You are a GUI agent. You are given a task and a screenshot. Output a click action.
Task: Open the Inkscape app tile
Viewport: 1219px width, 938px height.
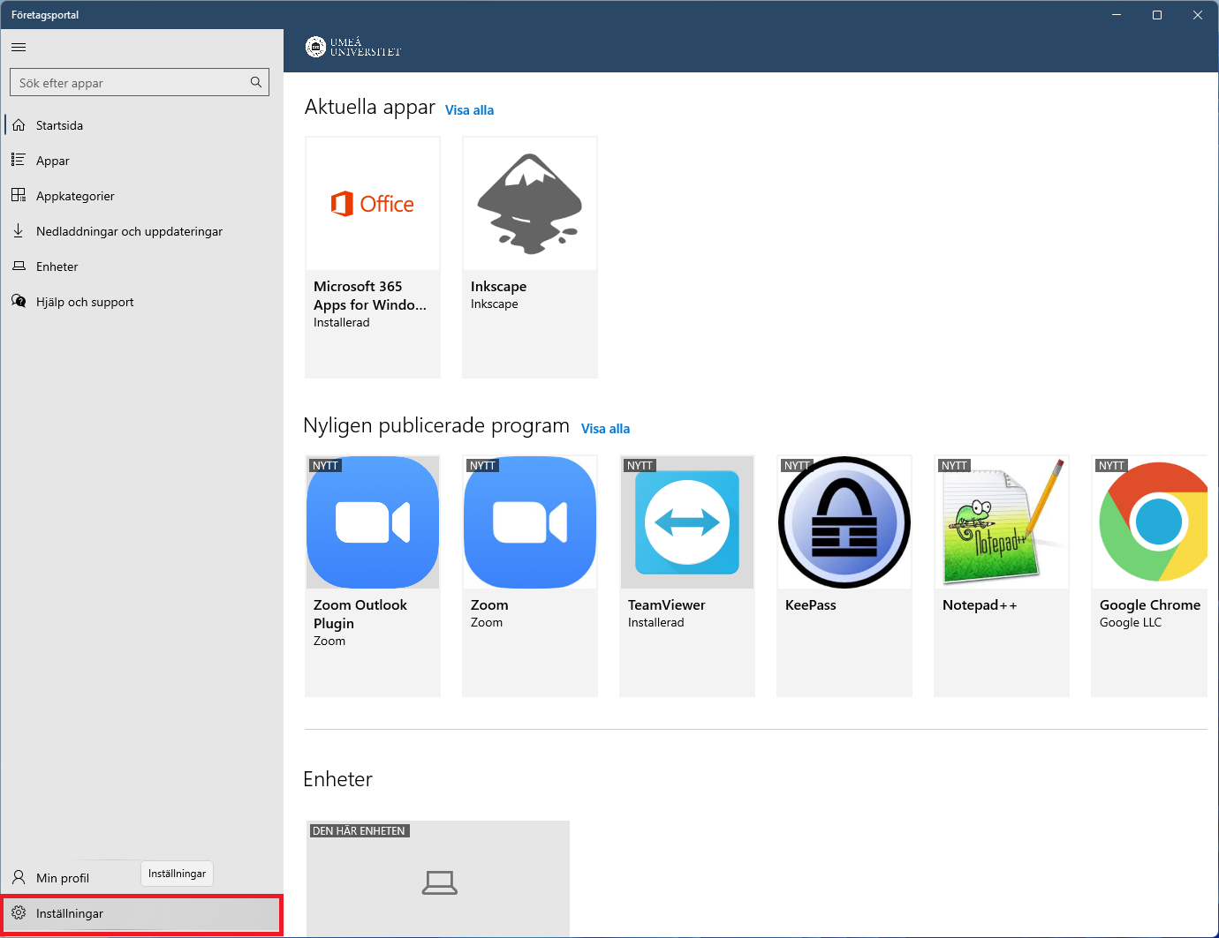[529, 257]
